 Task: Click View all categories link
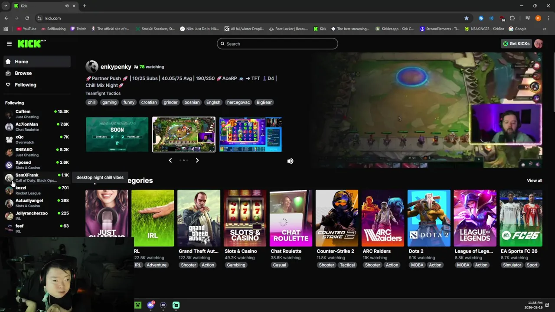[534, 181]
